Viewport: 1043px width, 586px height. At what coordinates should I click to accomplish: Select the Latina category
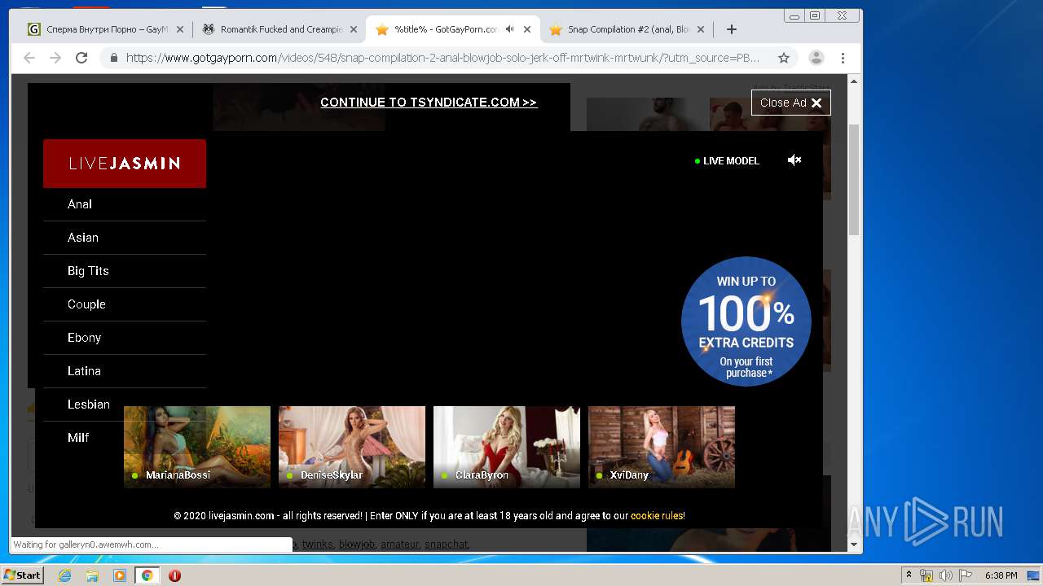125,371
